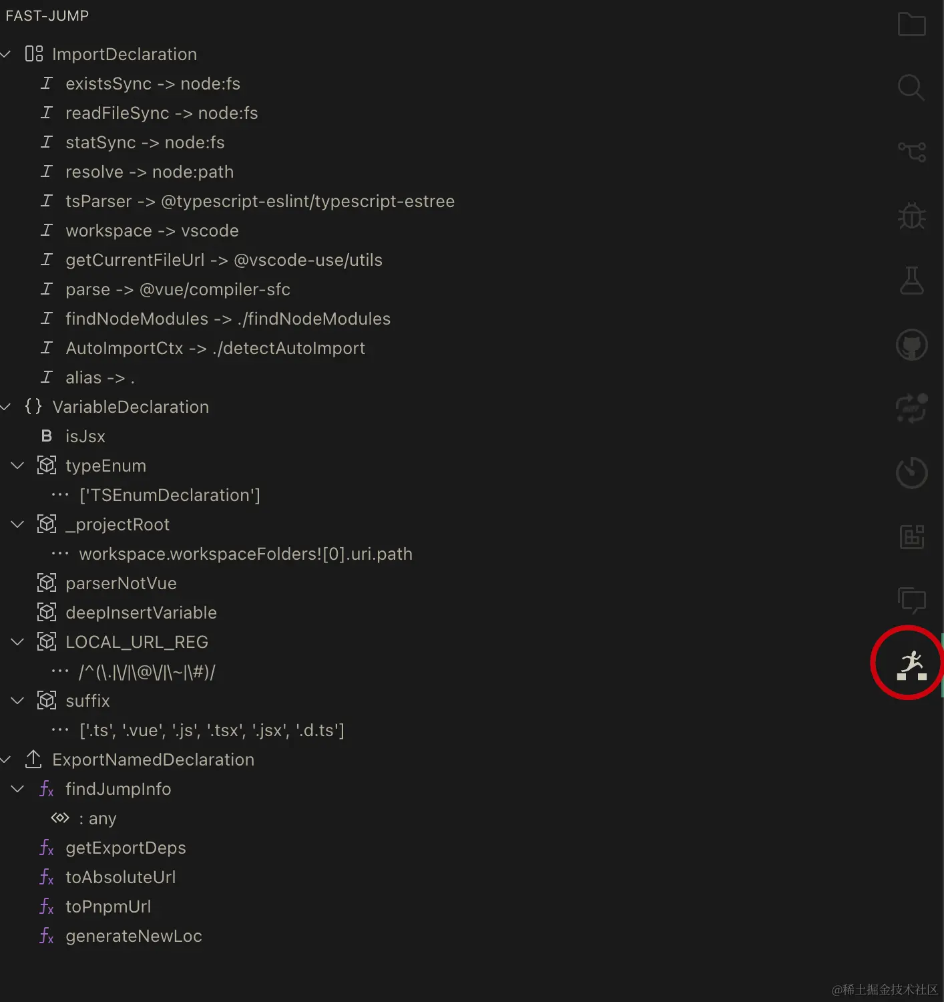Jump to the getExportDeps function
944x1002 pixels.
(126, 848)
